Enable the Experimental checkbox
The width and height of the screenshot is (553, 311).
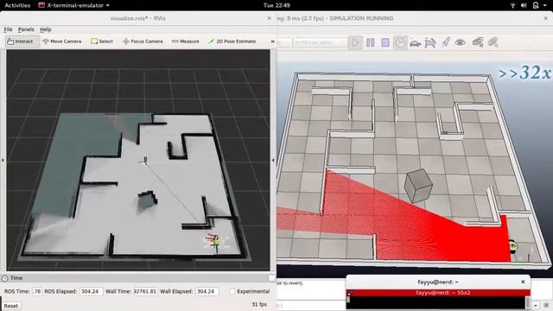pyautogui.click(x=232, y=292)
